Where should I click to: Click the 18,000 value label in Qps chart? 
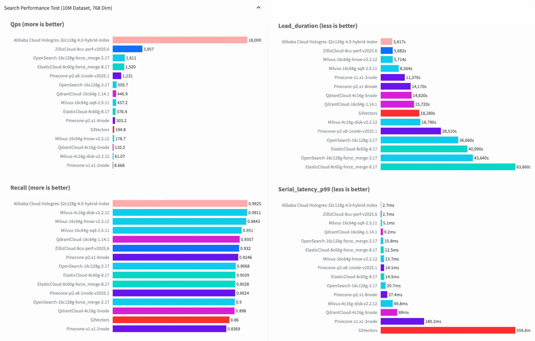tap(255, 40)
